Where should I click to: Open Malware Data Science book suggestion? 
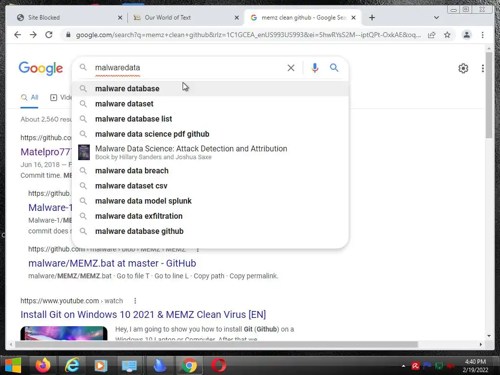[210, 152]
